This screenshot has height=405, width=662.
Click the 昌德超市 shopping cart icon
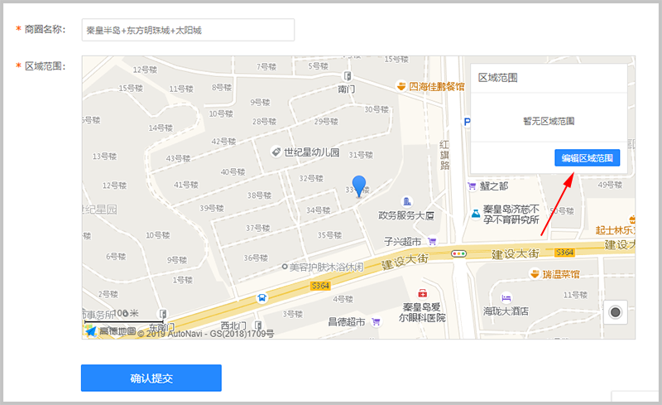click(x=376, y=321)
